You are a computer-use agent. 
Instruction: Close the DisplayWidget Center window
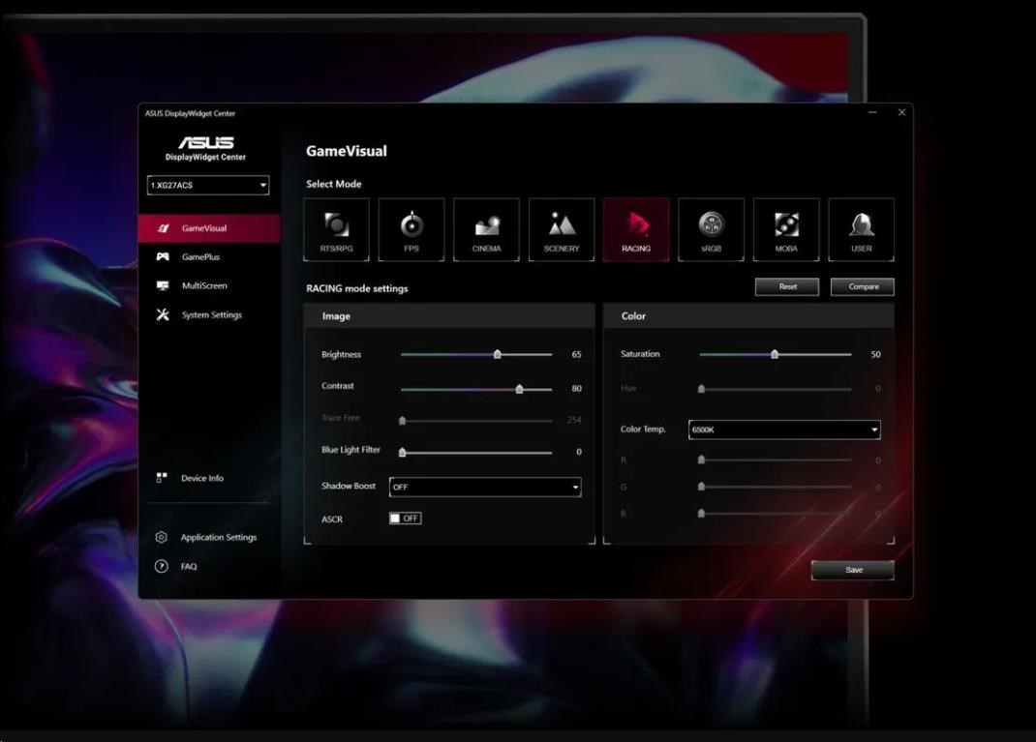[901, 113]
